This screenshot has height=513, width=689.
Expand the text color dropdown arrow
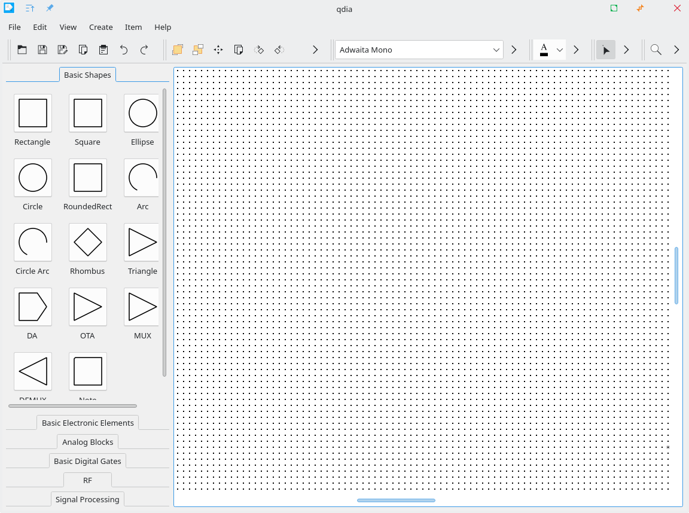click(x=560, y=50)
